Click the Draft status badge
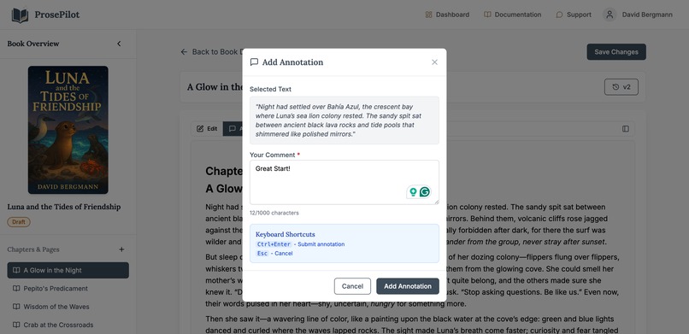 19,221
